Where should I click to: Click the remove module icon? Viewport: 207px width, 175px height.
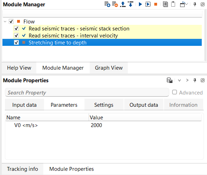pyautogui.click(x=115, y=4)
